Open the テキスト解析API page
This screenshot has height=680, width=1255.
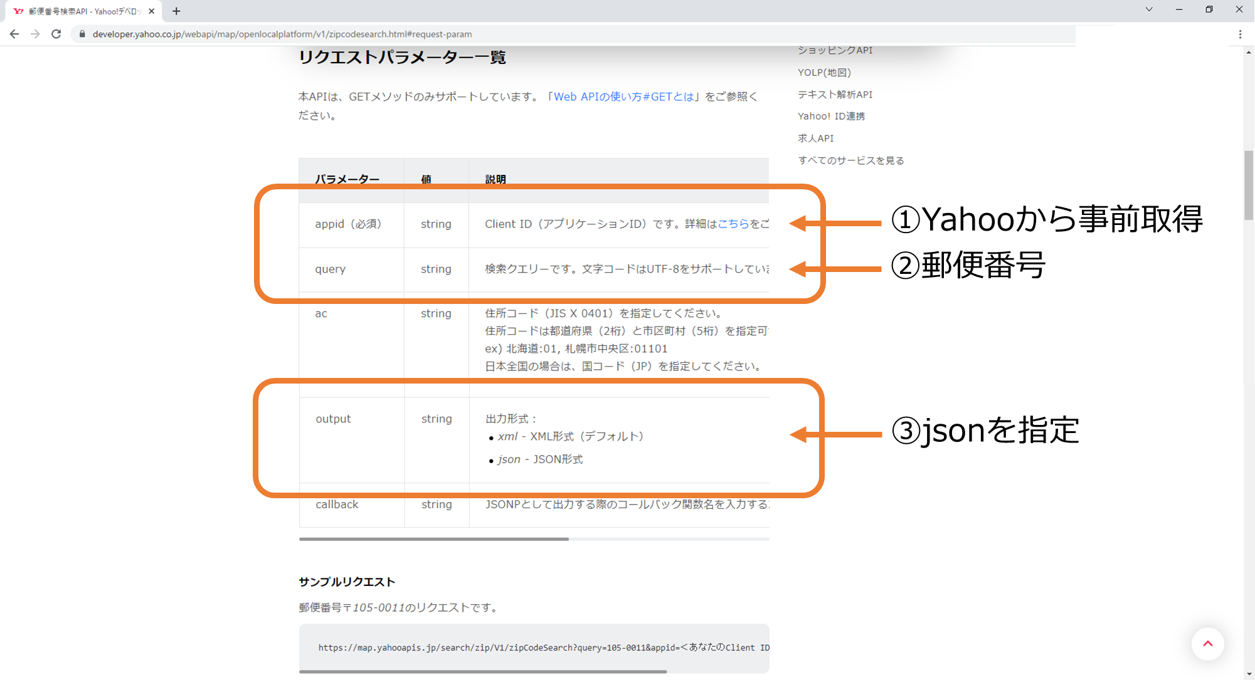835,94
